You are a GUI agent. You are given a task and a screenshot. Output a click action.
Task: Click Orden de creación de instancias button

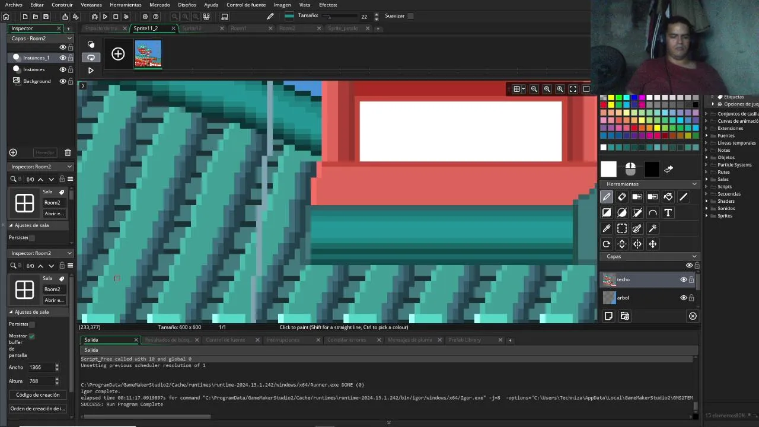tap(38, 409)
